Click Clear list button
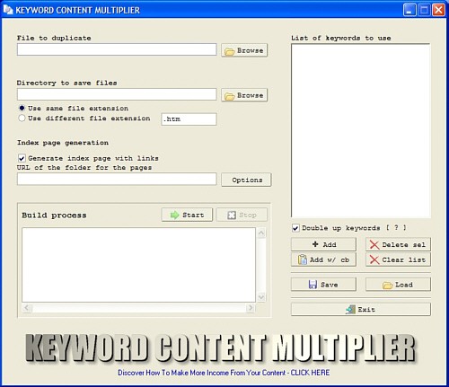This screenshot has height=387, width=449. pos(398,259)
